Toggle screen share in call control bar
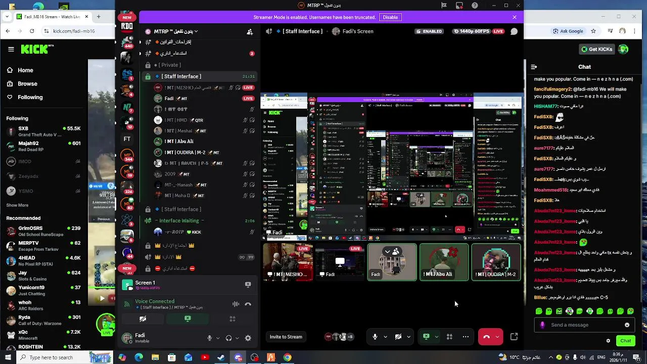 click(x=426, y=337)
